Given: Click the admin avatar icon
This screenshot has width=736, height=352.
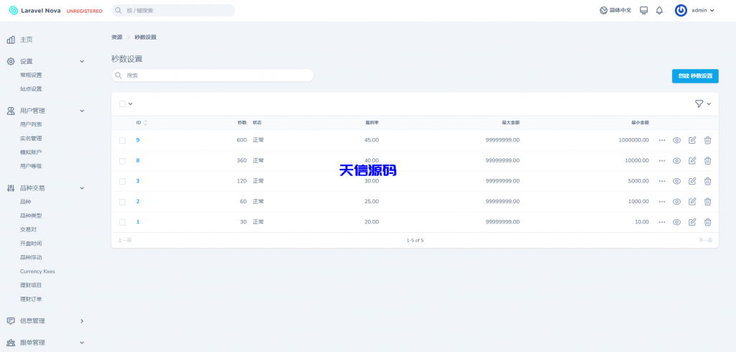Looking at the screenshot, I should tap(681, 10).
